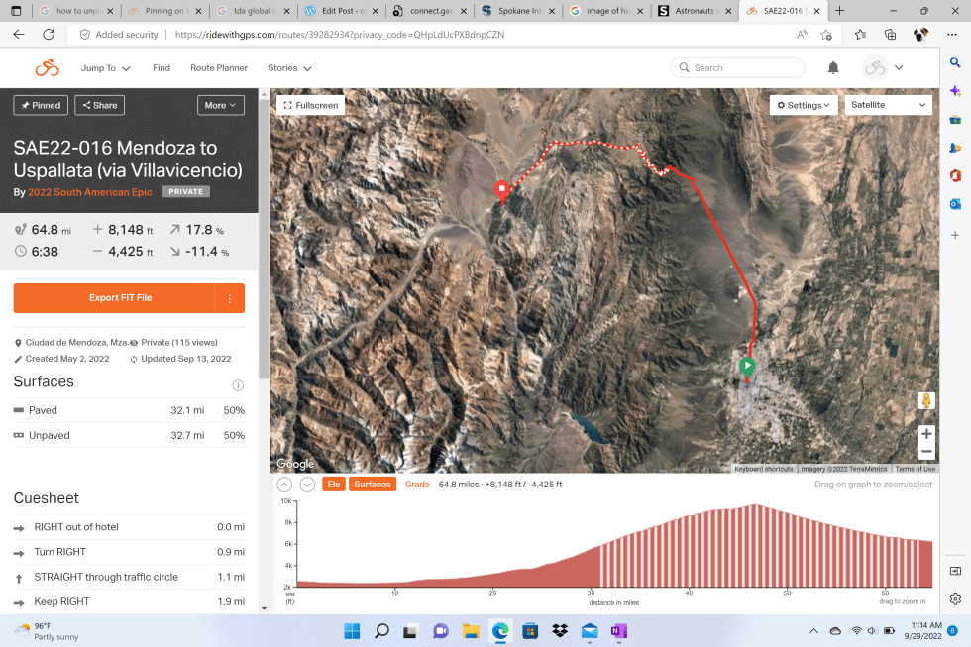Image resolution: width=971 pixels, height=647 pixels.
Task: Click the Export FIT File button
Action: click(x=114, y=298)
